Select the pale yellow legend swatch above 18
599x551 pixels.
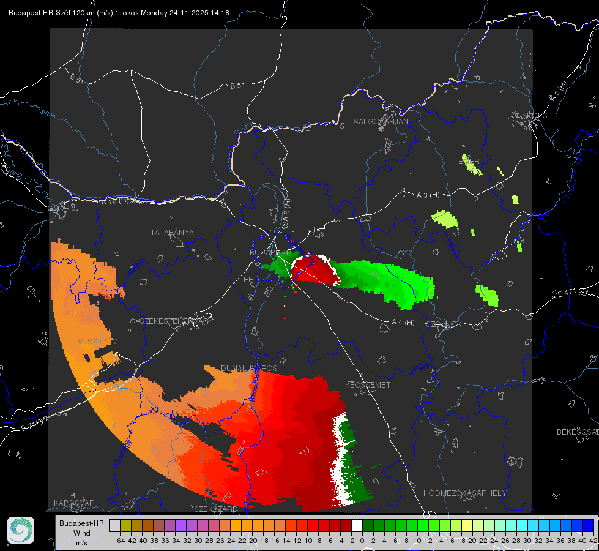[x=467, y=525]
